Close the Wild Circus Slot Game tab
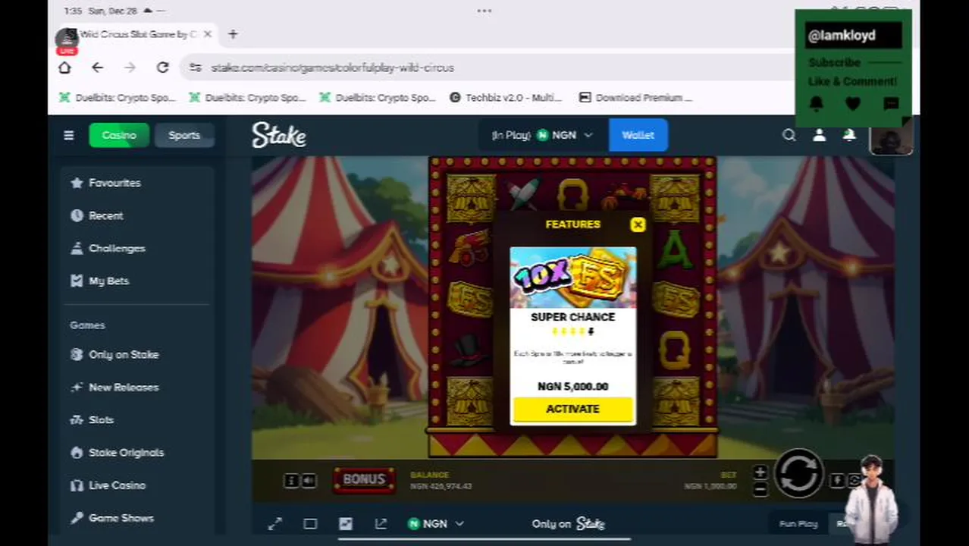Viewport: 969px width, 546px height. point(207,34)
